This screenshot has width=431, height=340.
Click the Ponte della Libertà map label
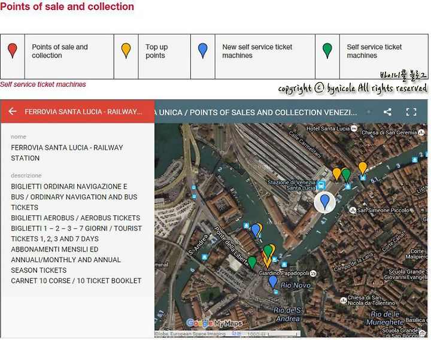pyautogui.click(x=231, y=245)
